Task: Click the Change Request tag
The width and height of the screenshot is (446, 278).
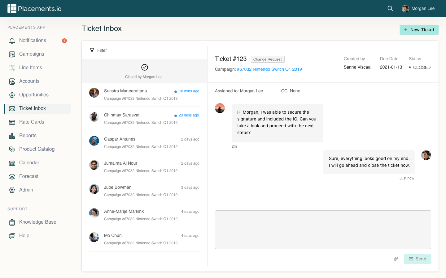Action: click(x=267, y=59)
